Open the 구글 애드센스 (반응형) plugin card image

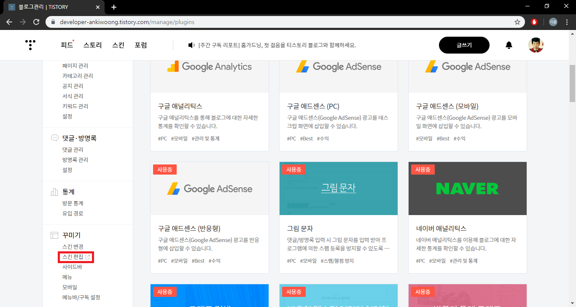point(210,189)
